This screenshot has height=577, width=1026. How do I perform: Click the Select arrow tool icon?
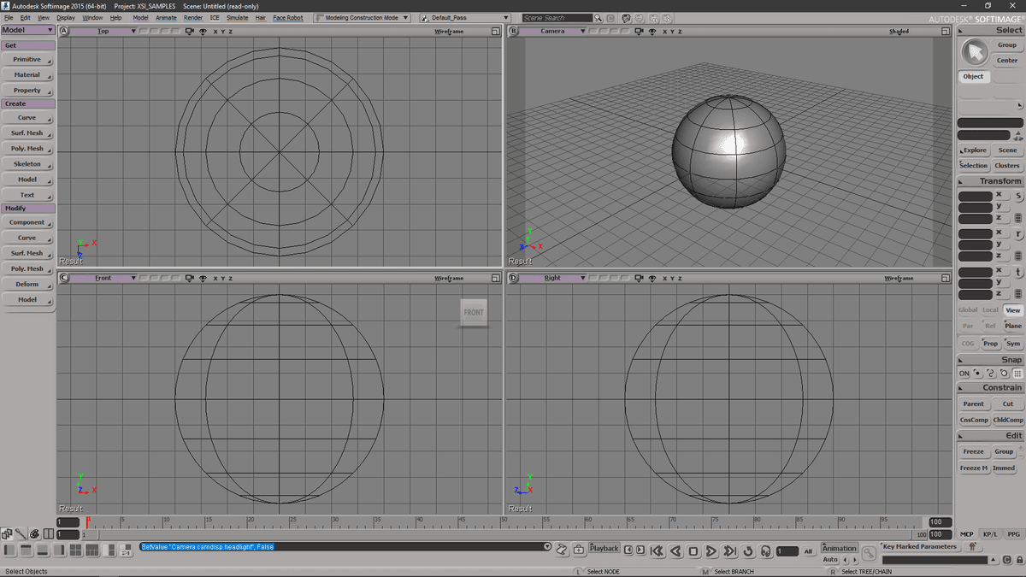point(974,52)
